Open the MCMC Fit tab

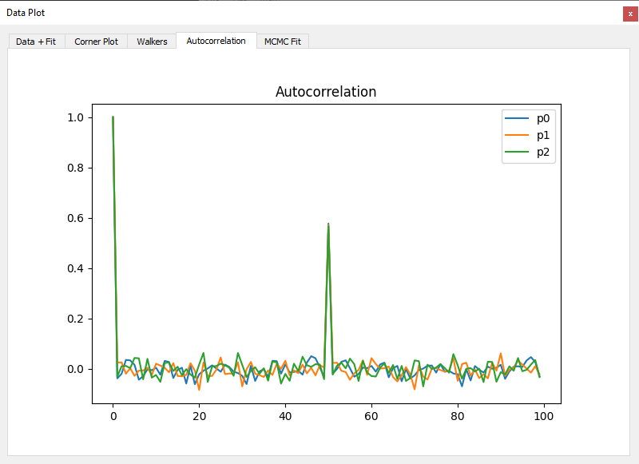283,42
